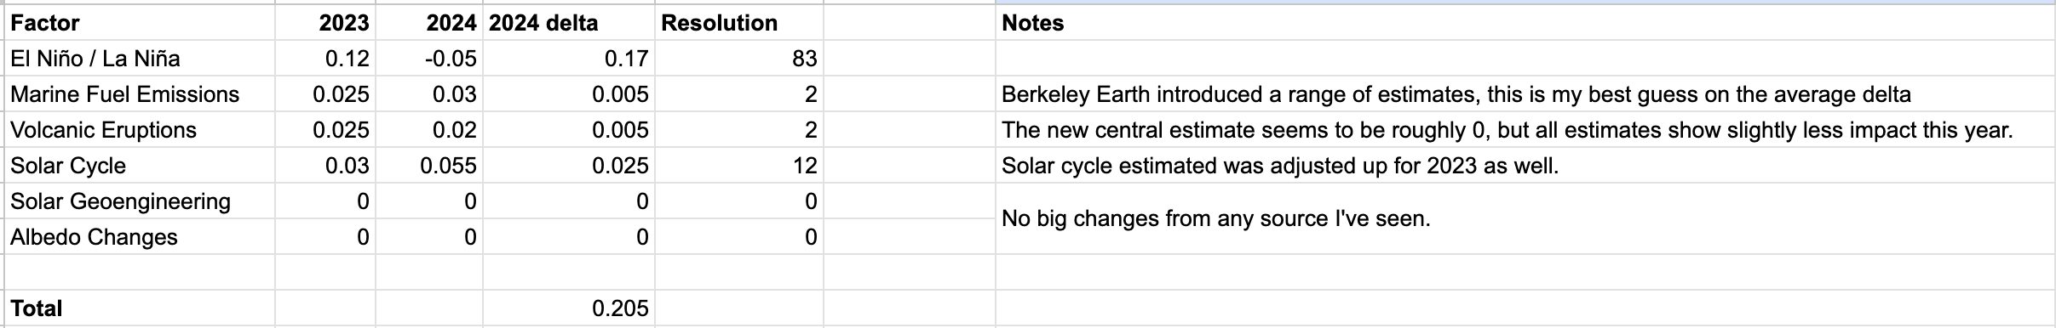The height and width of the screenshot is (328, 2056).
Task: Select the Volcanic Eruptions cell
Action: 141,130
